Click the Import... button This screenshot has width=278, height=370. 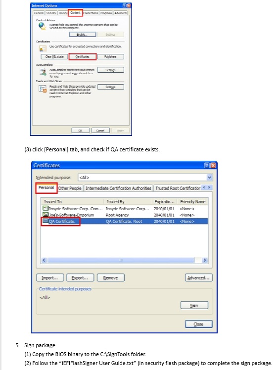(x=50, y=277)
